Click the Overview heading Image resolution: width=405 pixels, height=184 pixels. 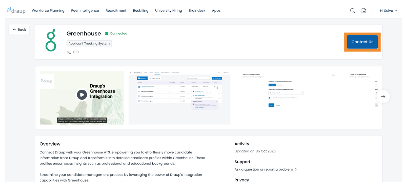point(50,144)
